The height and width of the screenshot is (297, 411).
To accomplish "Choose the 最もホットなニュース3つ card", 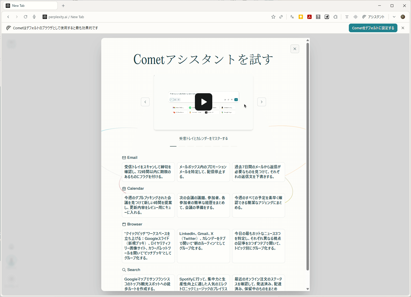I will coord(258,246).
